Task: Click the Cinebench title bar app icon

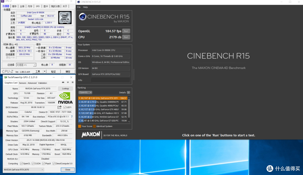Action: pyautogui.click(x=79, y=2)
